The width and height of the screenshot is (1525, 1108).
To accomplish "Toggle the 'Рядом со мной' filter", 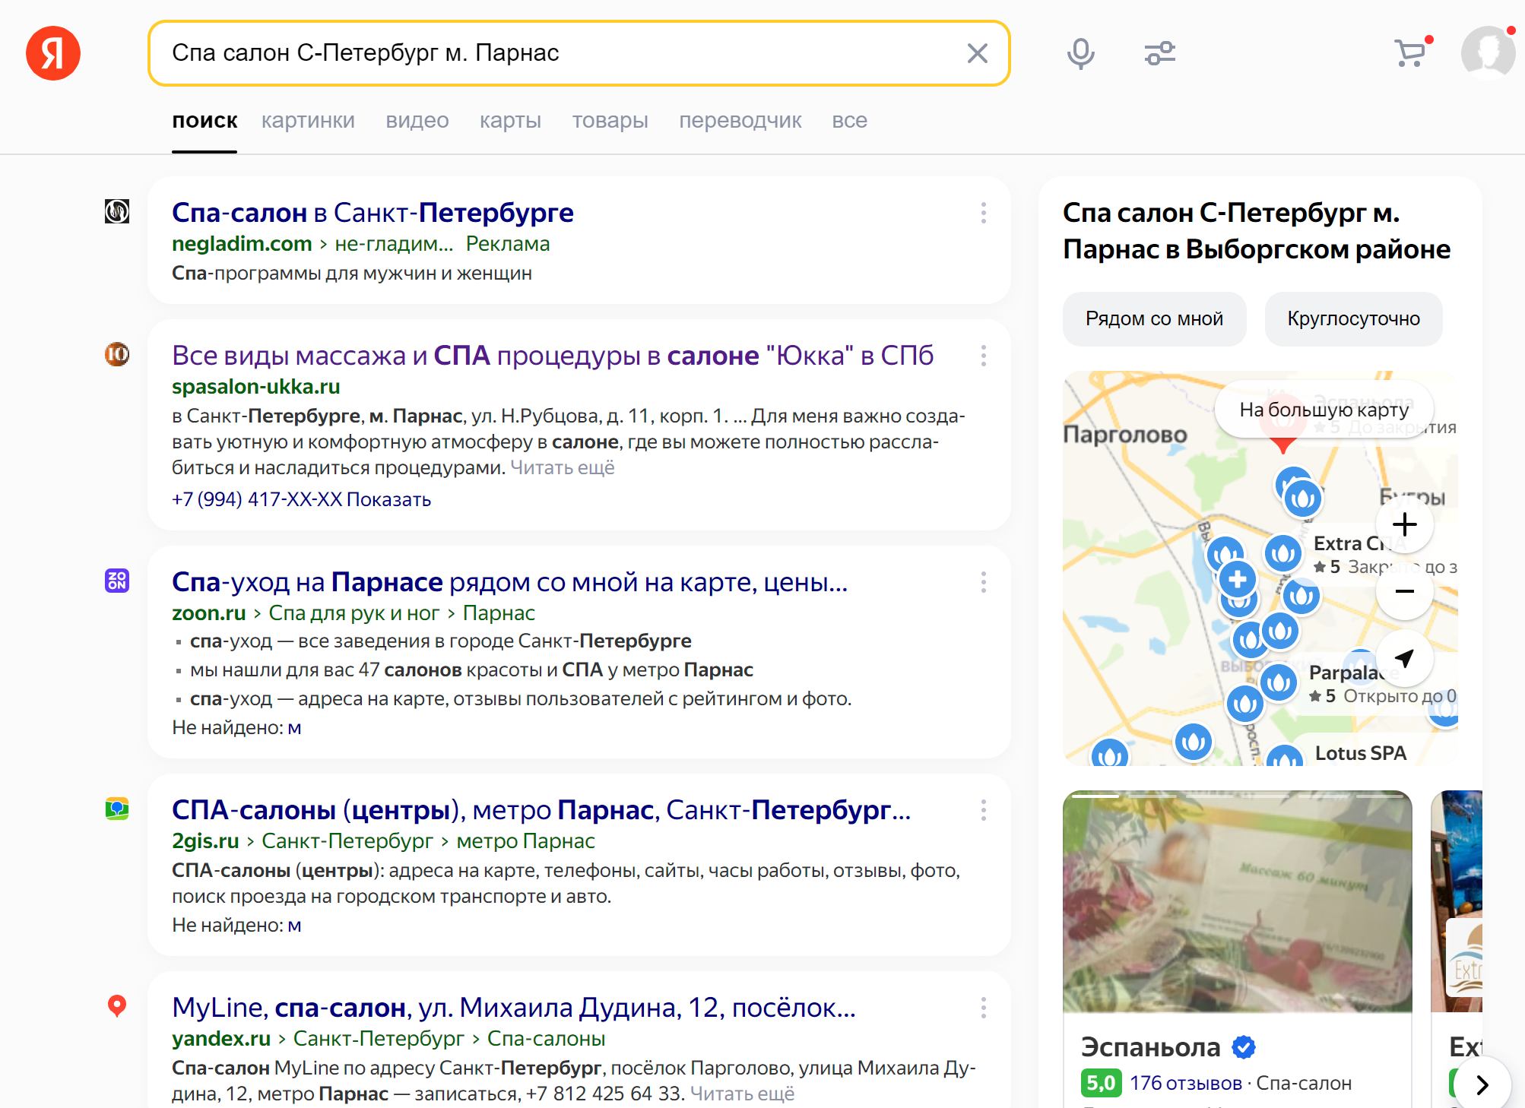I will click(1154, 319).
